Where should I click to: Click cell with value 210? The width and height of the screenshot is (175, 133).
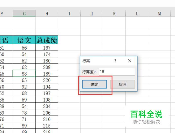pos(47,119)
